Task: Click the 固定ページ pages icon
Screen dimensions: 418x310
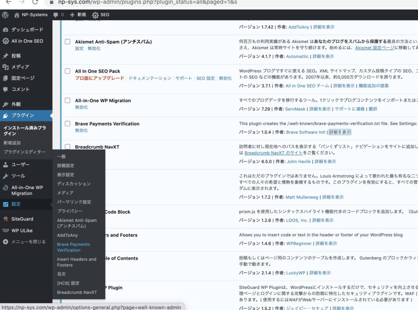Action: [x=5, y=78]
